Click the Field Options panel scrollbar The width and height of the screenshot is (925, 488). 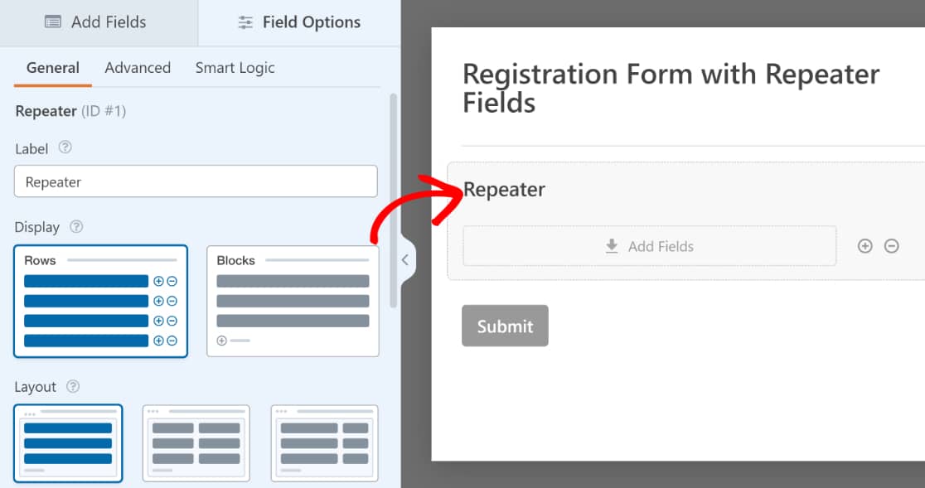click(x=393, y=201)
